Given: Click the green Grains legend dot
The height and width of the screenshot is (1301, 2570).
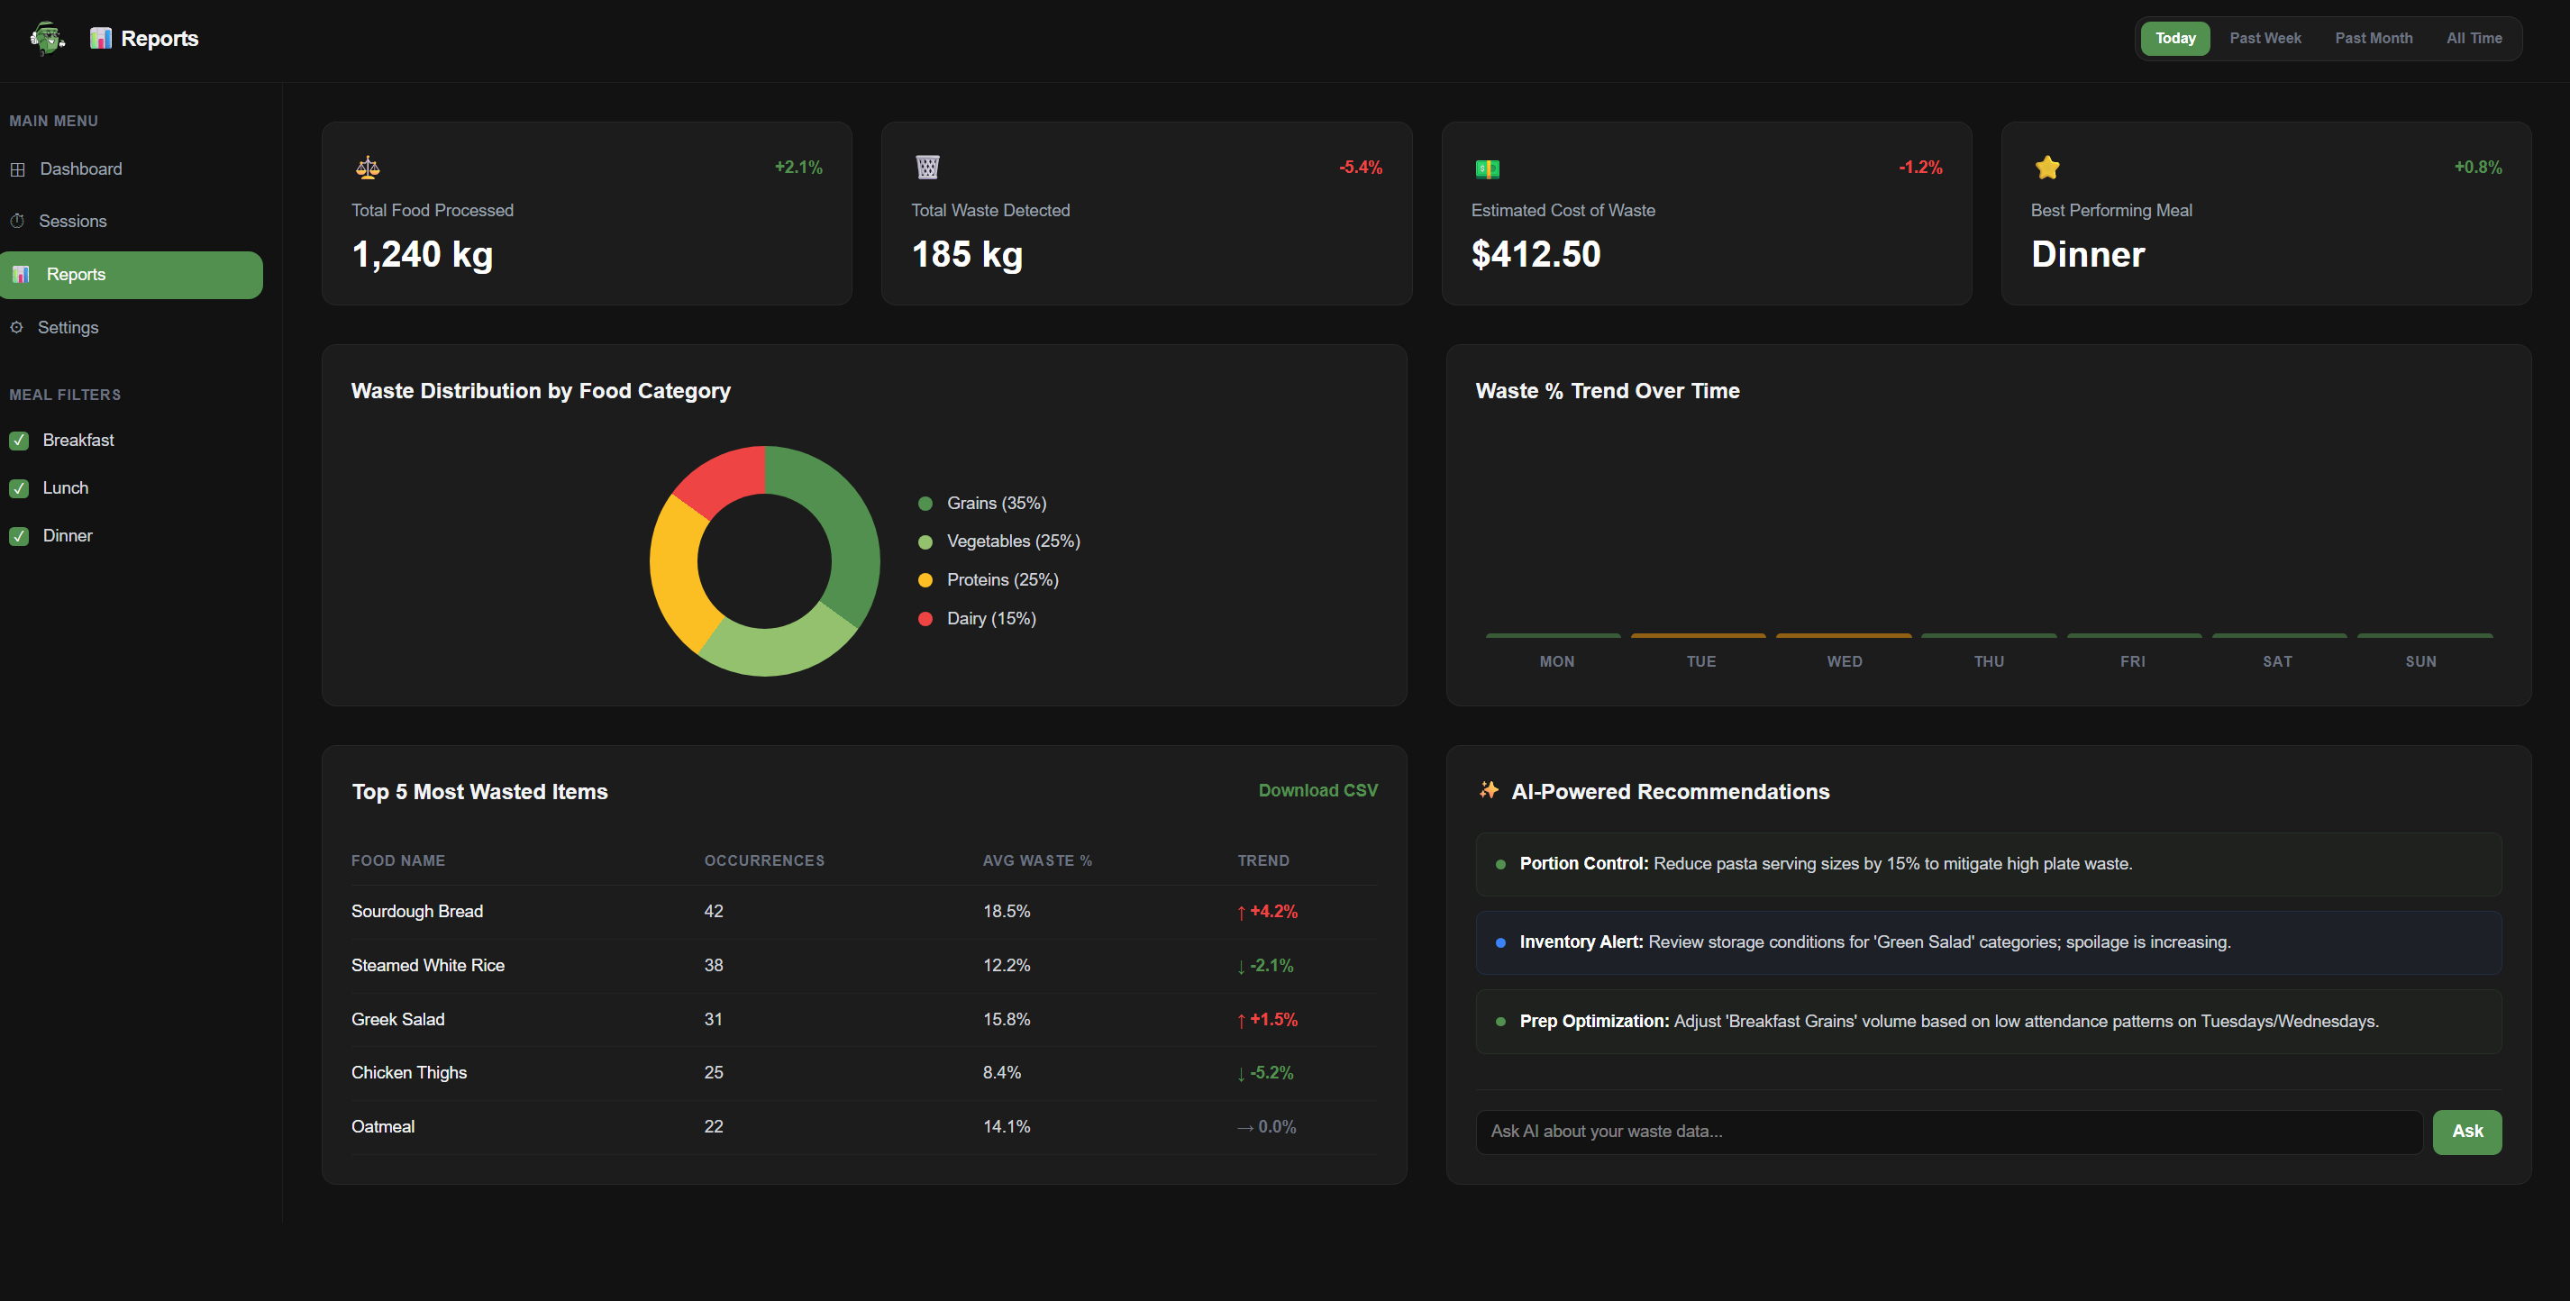Looking at the screenshot, I should click(925, 503).
